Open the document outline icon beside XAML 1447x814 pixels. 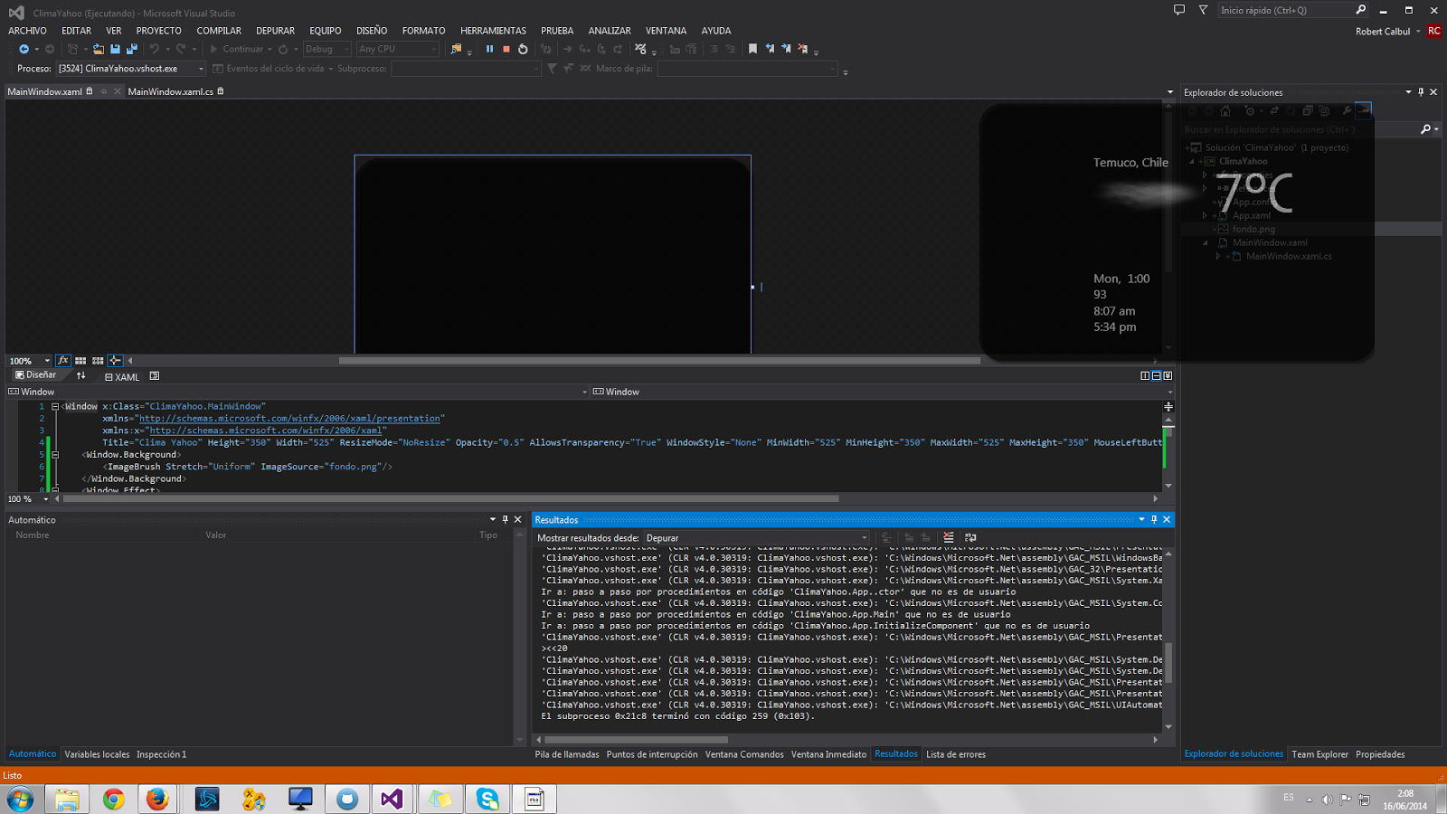coord(155,376)
